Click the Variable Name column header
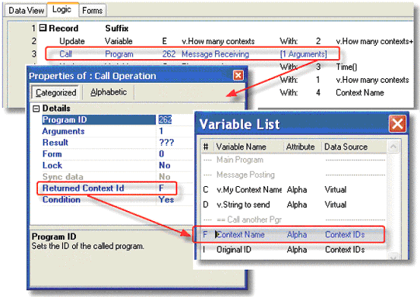Image resolution: width=420 pixels, height=297 pixels. click(248, 147)
